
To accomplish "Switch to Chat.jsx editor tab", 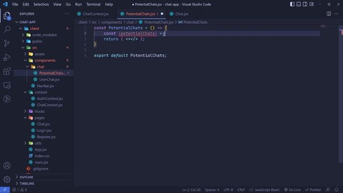I will point(182,14).
